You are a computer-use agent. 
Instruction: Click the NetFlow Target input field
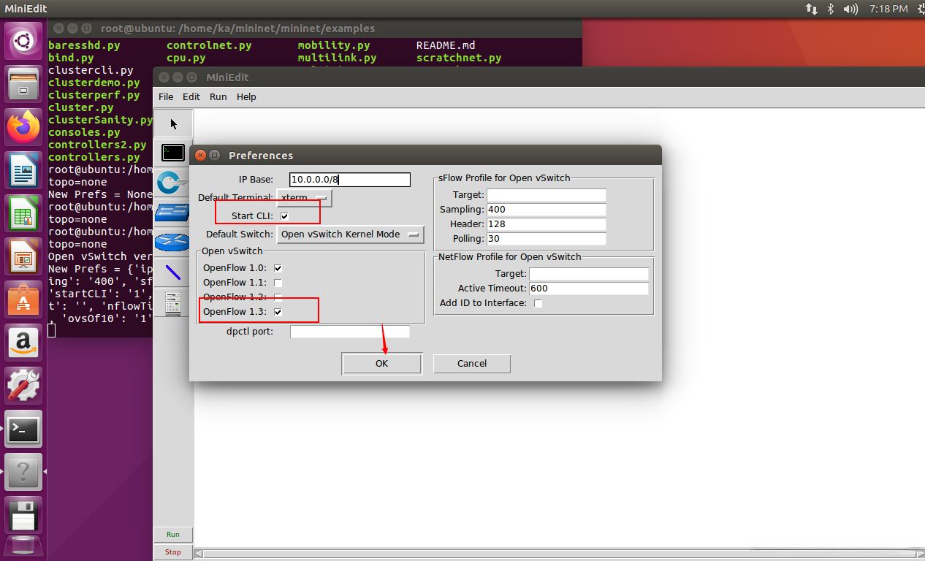(x=589, y=274)
